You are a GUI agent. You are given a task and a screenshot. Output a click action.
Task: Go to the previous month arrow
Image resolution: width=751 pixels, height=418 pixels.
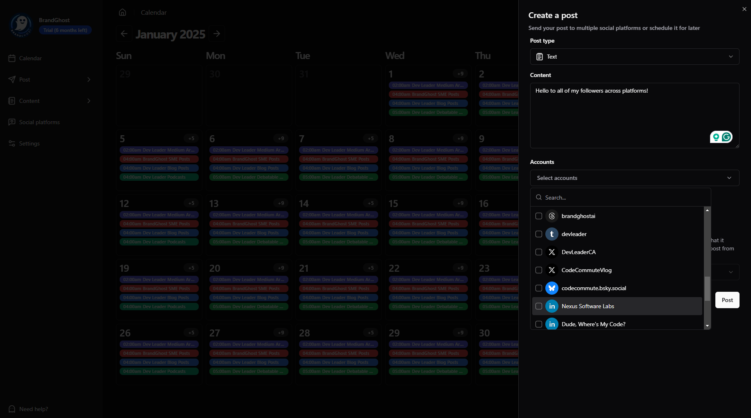pyautogui.click(x=124, y=34)
